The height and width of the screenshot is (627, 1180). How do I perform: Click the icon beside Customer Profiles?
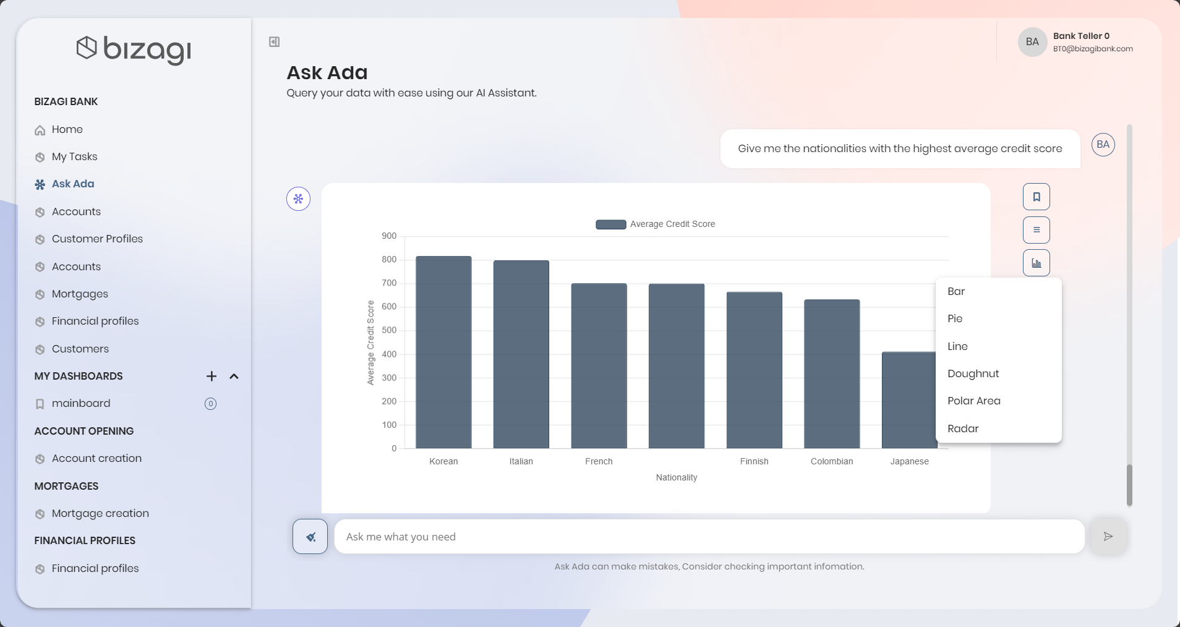[40, 239]
